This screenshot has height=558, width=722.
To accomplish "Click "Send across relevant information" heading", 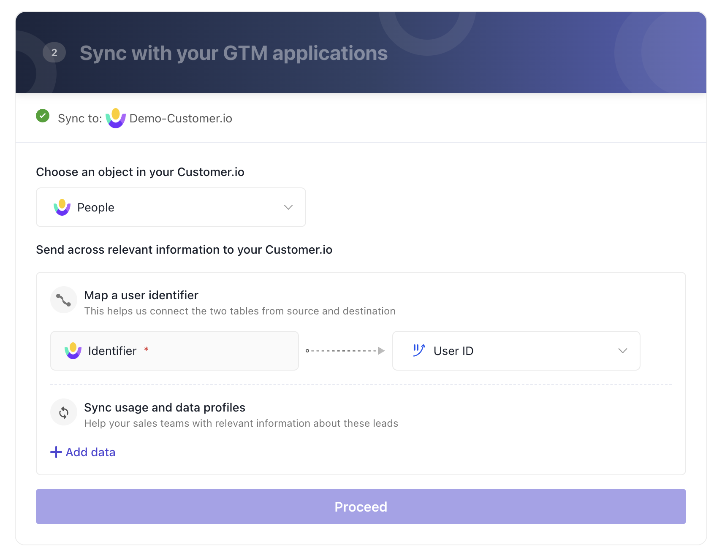I will pyautogui.click(x=184, y=250).
